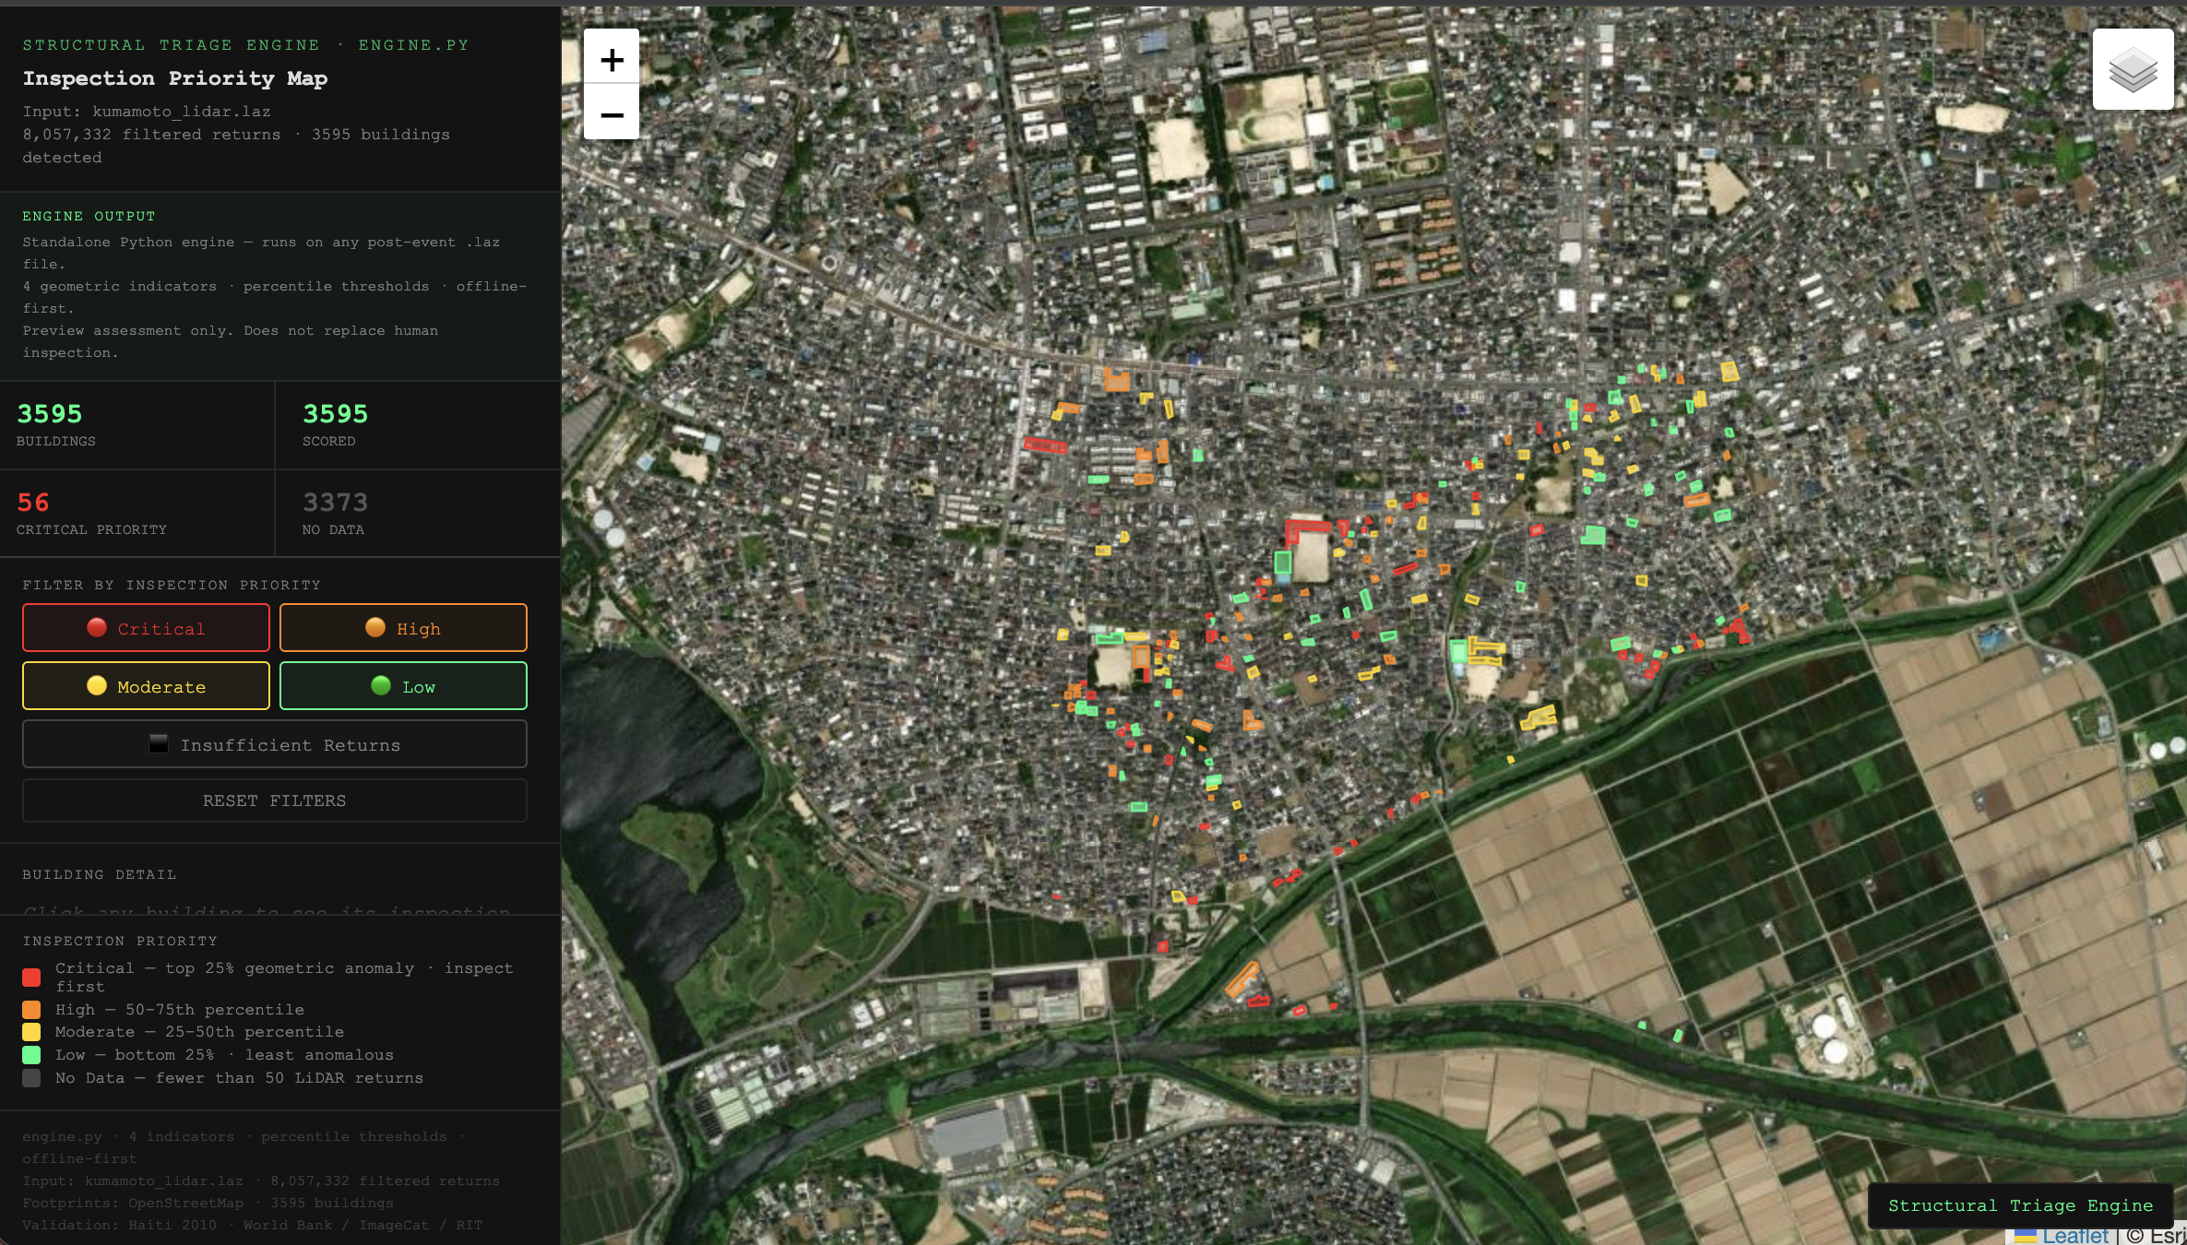Click the 3373 NO DATA stat

pos(419,514)
